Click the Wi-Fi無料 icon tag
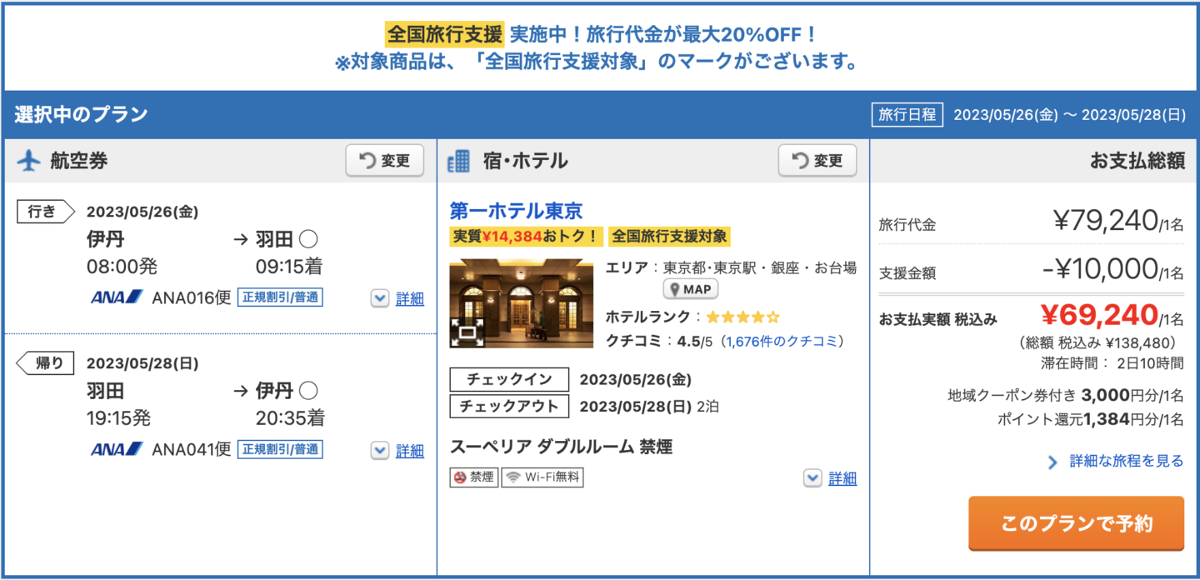The height and width of the screenshot is (580, 1200). click(542, 477)
